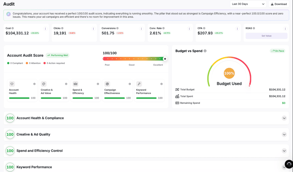Click the Performing Well status badge
293x172 pixels.
(x=58, y=55)
